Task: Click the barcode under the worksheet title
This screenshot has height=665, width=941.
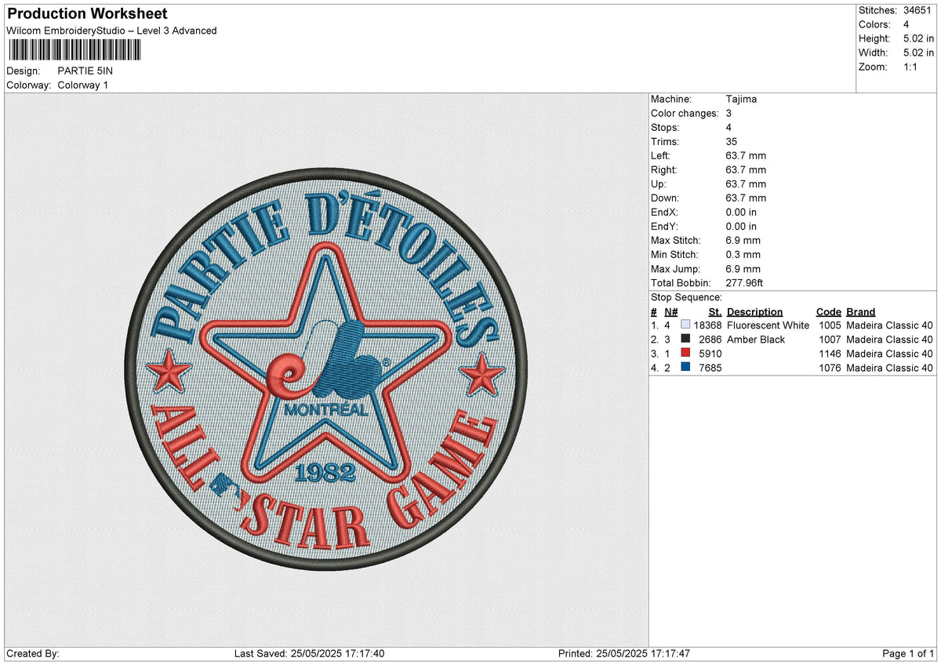Action: click(x=75, y=50)
